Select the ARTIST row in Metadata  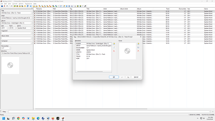(93, 46)
